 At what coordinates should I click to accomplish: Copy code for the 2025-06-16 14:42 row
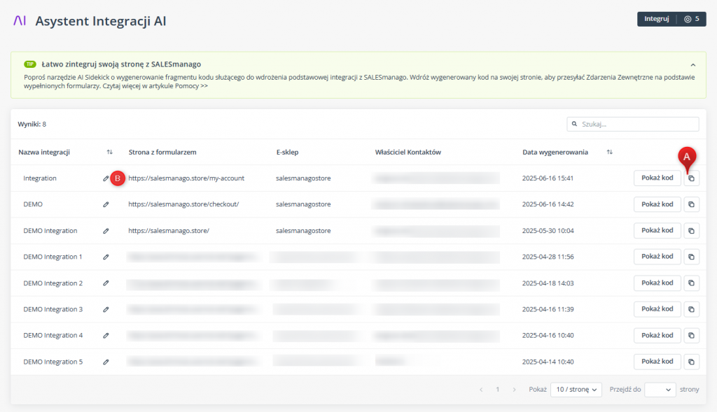[691, 204]
